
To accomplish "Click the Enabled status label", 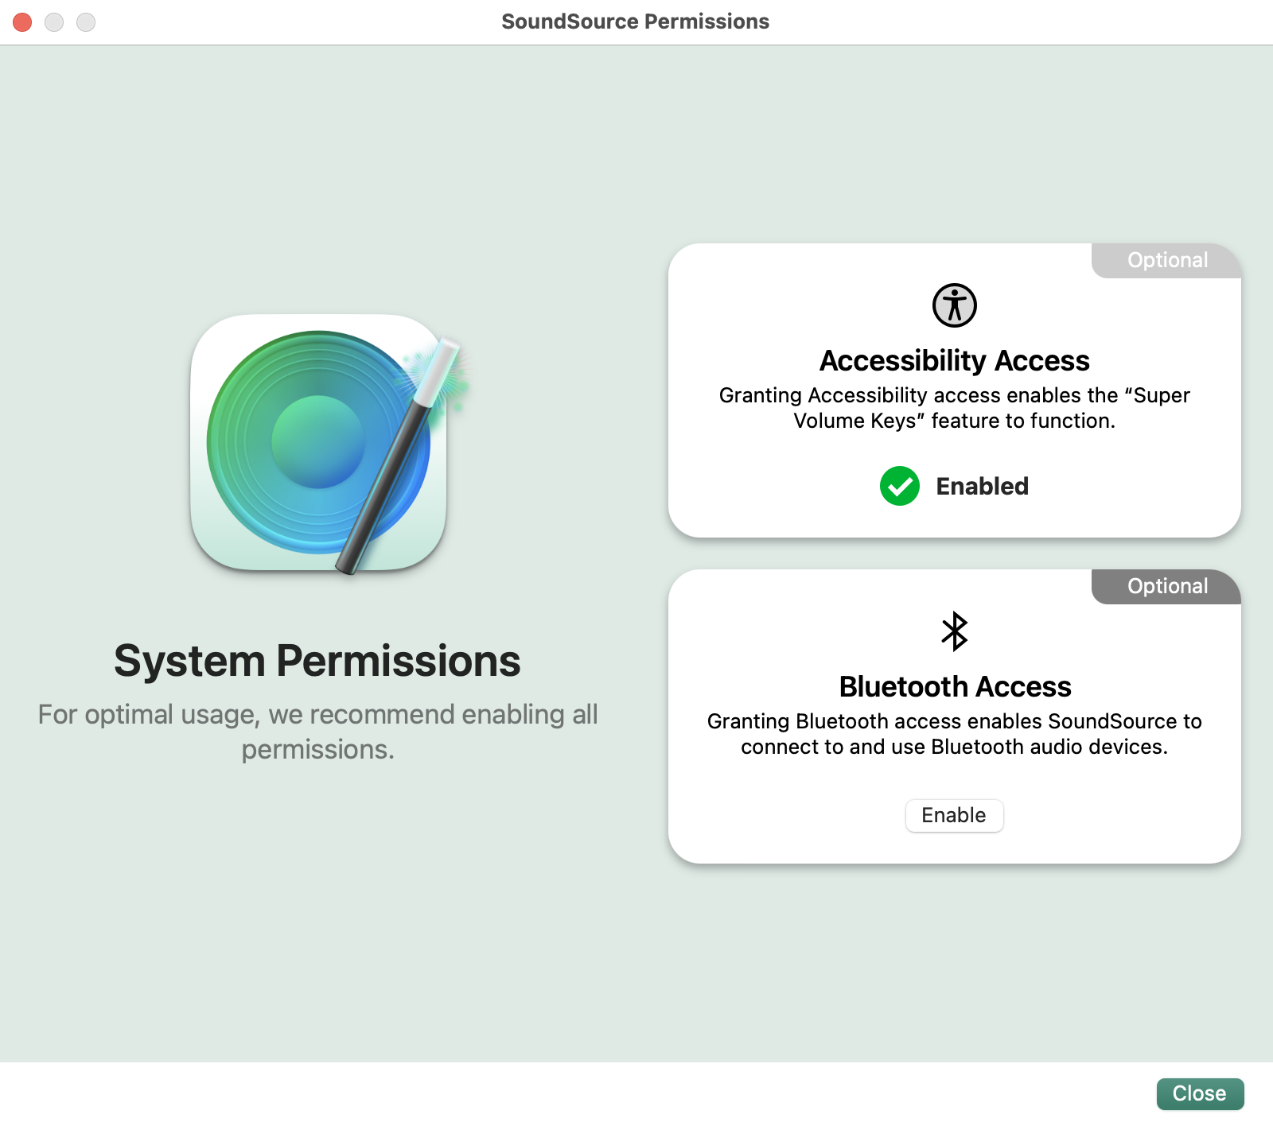I will click(982, 486).
